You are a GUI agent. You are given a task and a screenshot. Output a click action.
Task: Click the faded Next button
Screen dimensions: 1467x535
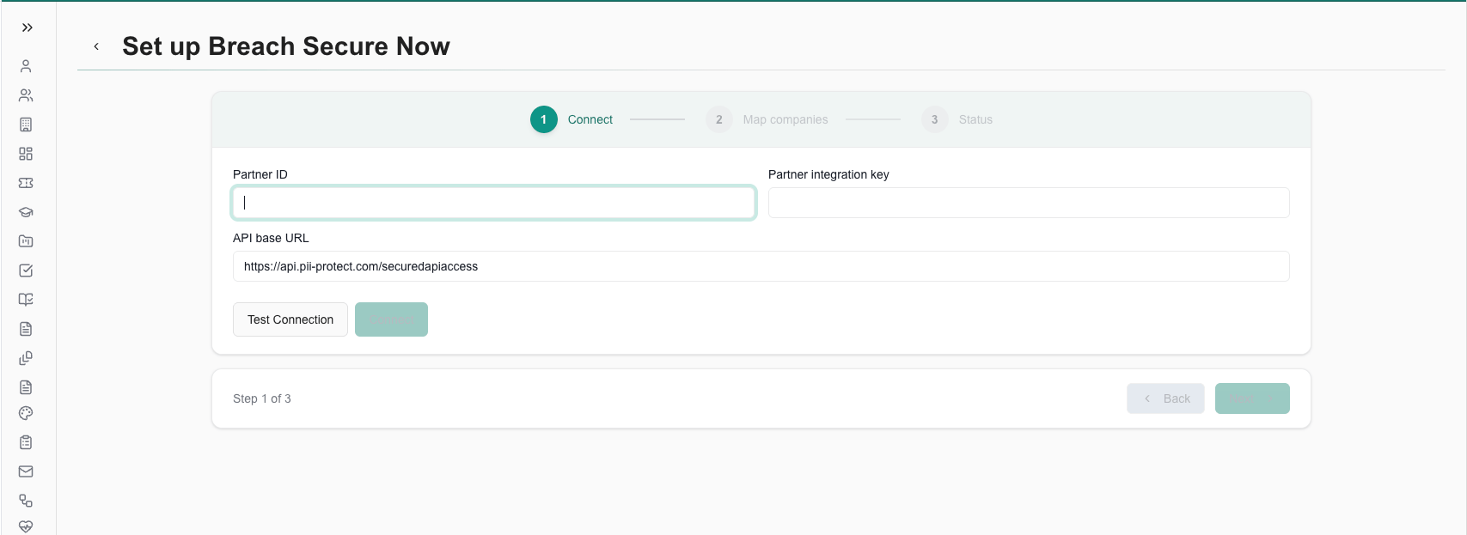(1252, 398)
